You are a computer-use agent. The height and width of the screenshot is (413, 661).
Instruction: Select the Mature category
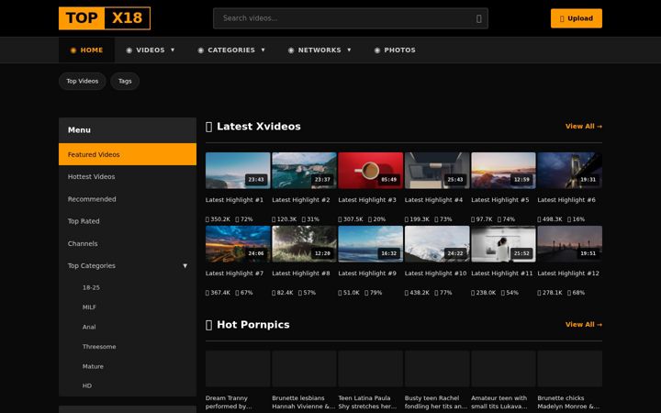(x=93, y=366)
